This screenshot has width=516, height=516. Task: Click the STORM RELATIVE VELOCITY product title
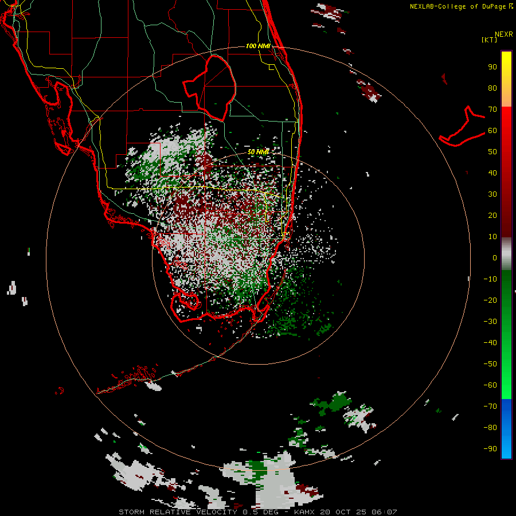[178, 512]
